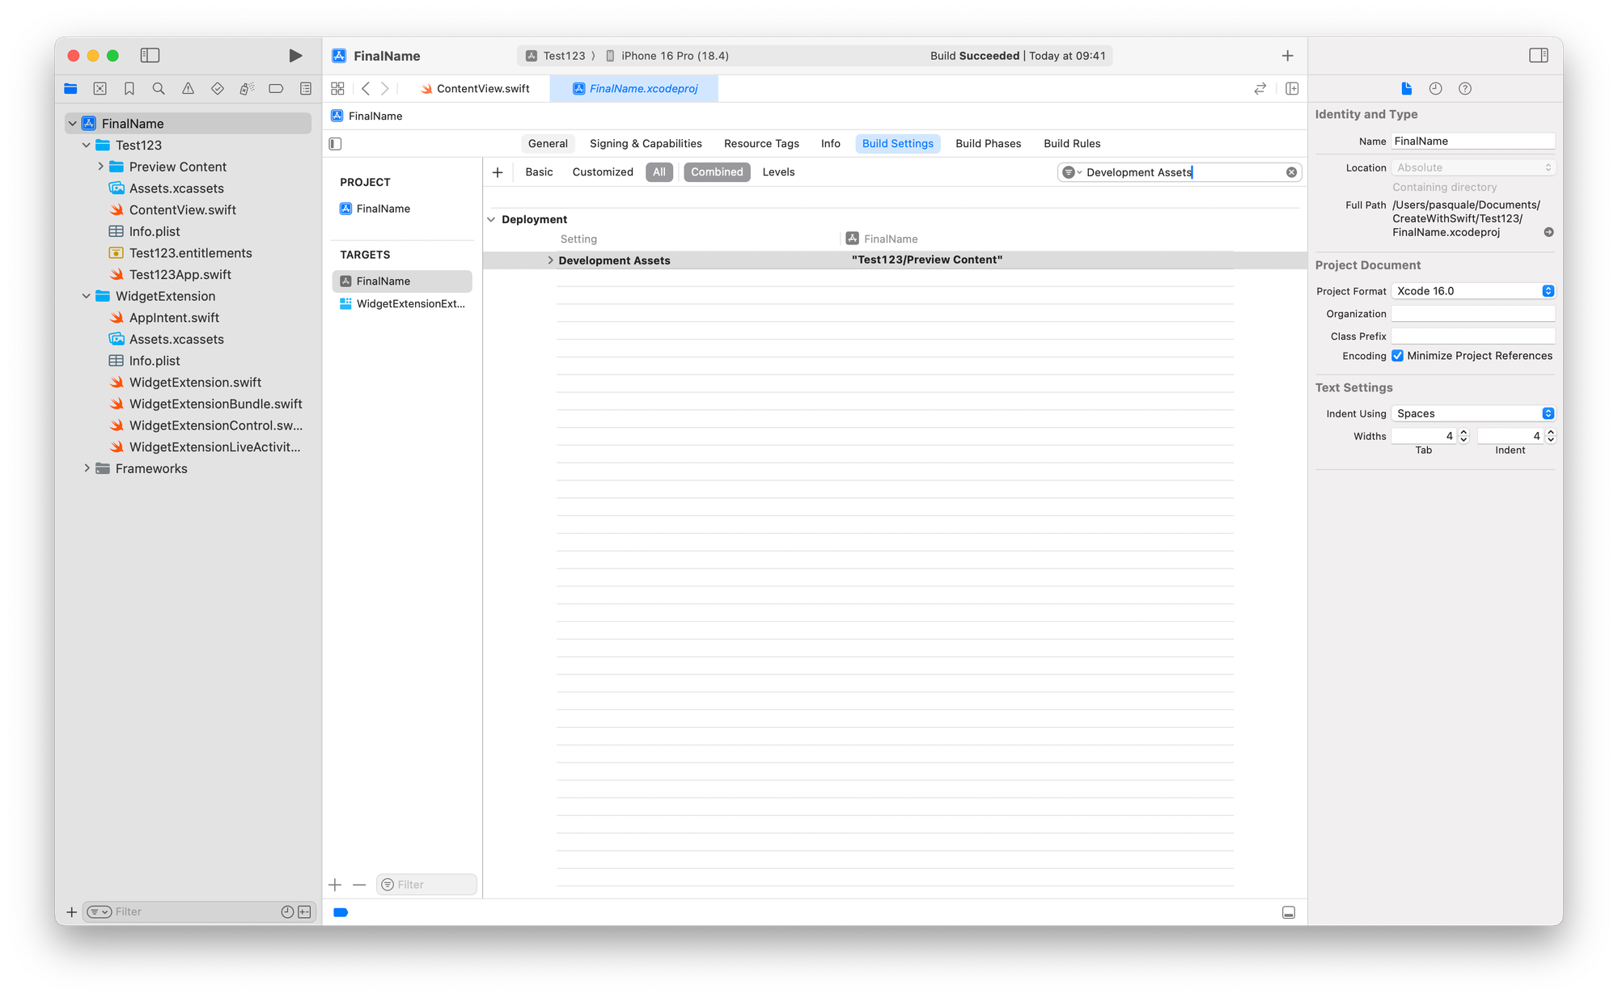Toggle the left navigator sidebar
The image size is (1618, 998).
tap(150, 56)
